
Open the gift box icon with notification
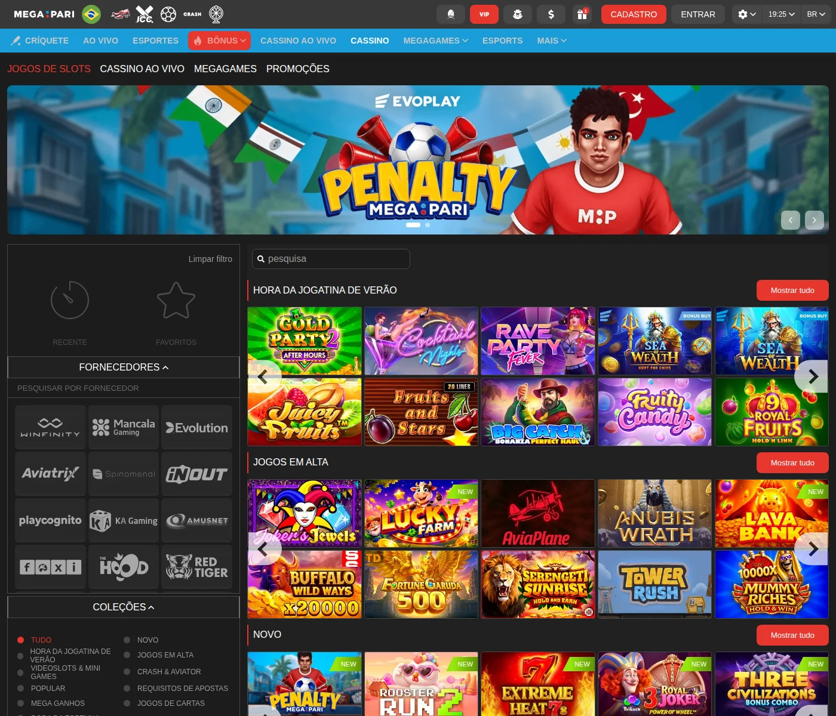pos(582,14)
